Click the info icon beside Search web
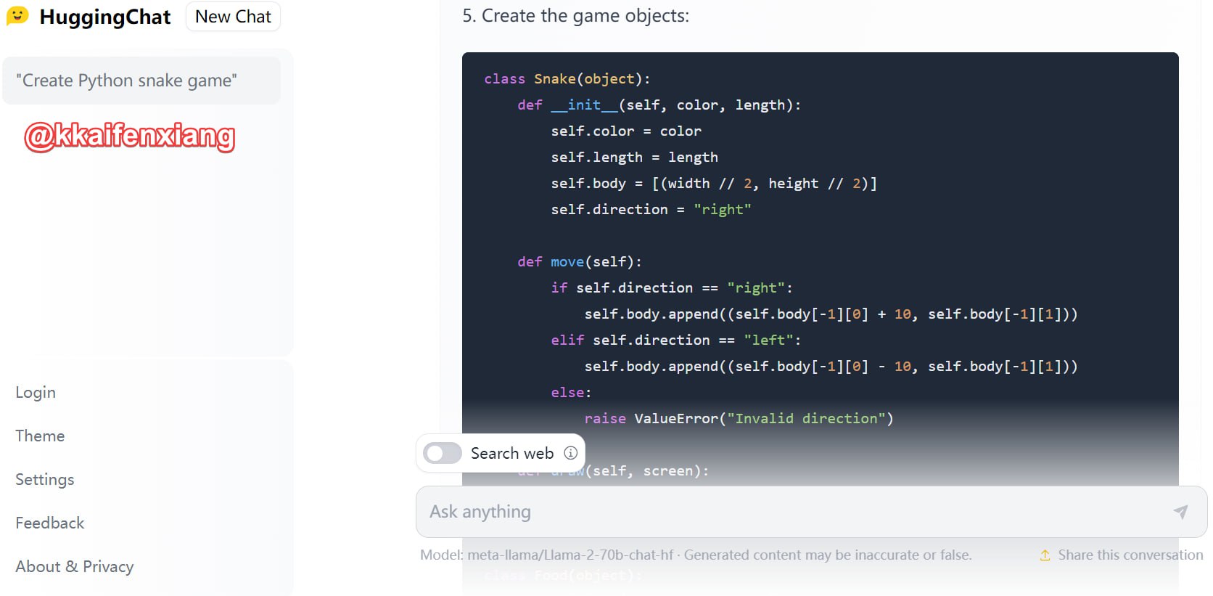The image size is (1213, 596). pos(571,453)
